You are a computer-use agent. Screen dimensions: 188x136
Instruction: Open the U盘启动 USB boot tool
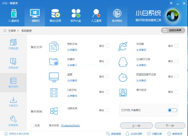coord(14,16)
